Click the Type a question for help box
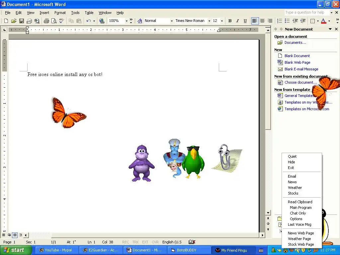 click(x=307, y=12)
